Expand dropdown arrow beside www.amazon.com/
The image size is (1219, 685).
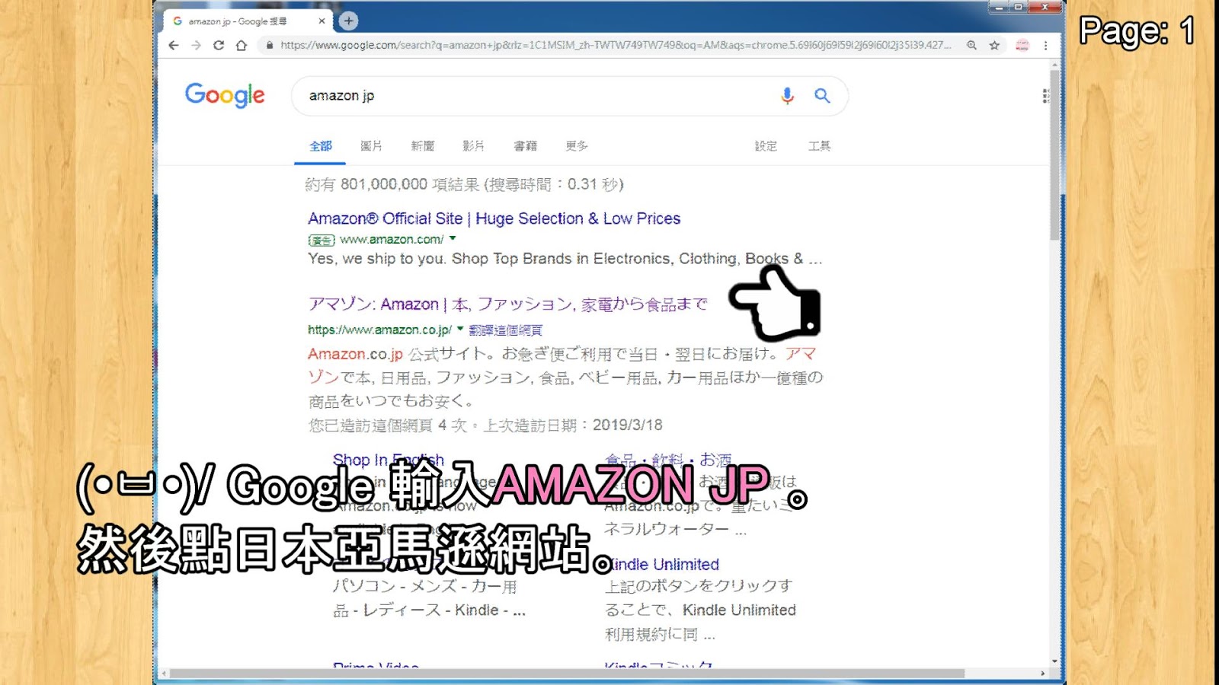[x=453, y=239]
